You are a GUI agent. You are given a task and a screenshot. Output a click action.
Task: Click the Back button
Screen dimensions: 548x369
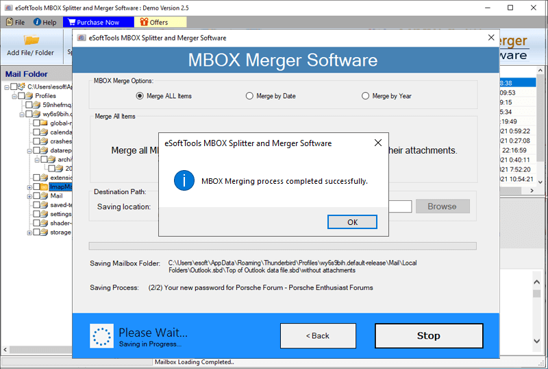tap(318, 336)
